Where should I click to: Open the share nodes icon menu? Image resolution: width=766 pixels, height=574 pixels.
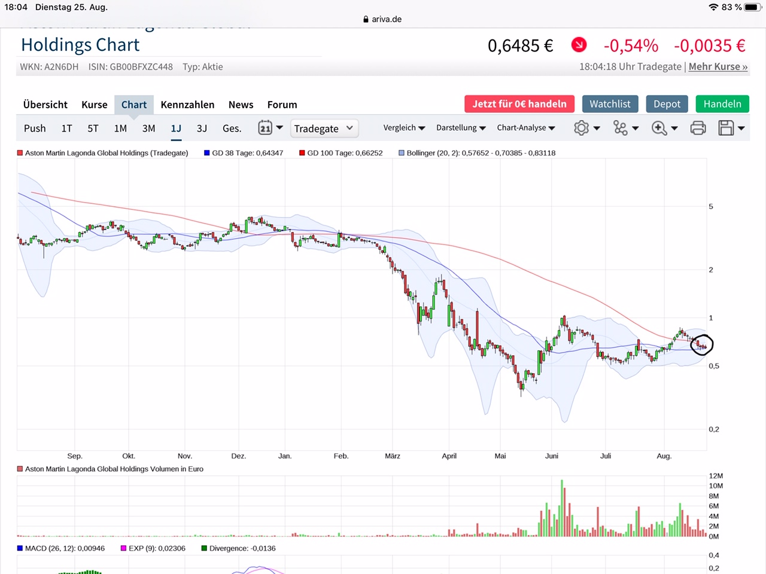coord(621,128)
